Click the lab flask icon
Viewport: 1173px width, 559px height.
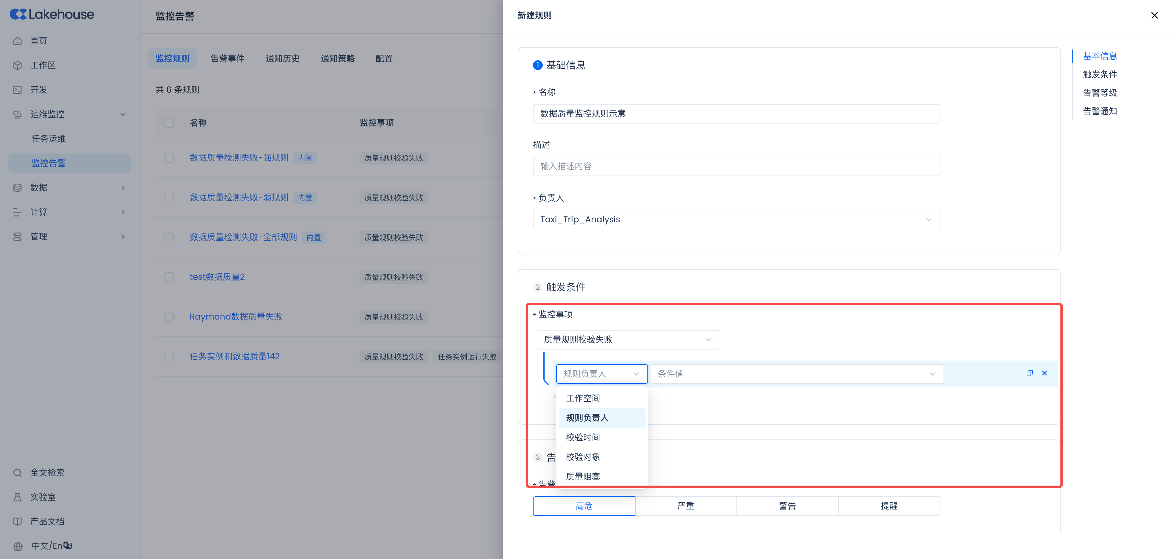pyautogui.click(x=17, y=497)
